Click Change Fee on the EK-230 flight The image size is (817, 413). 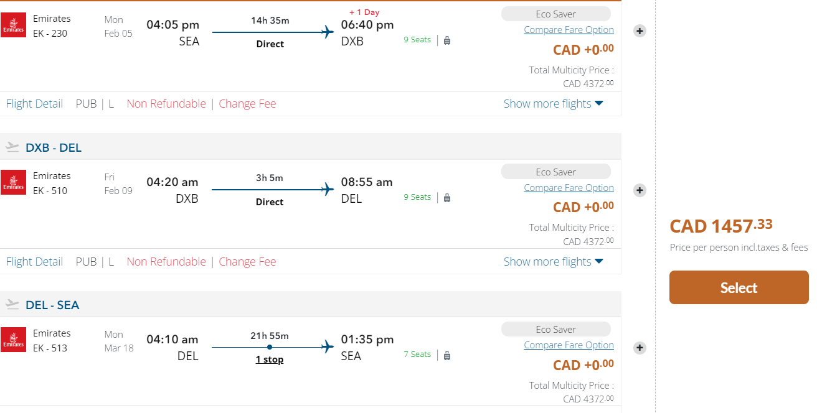click(247, 104)
